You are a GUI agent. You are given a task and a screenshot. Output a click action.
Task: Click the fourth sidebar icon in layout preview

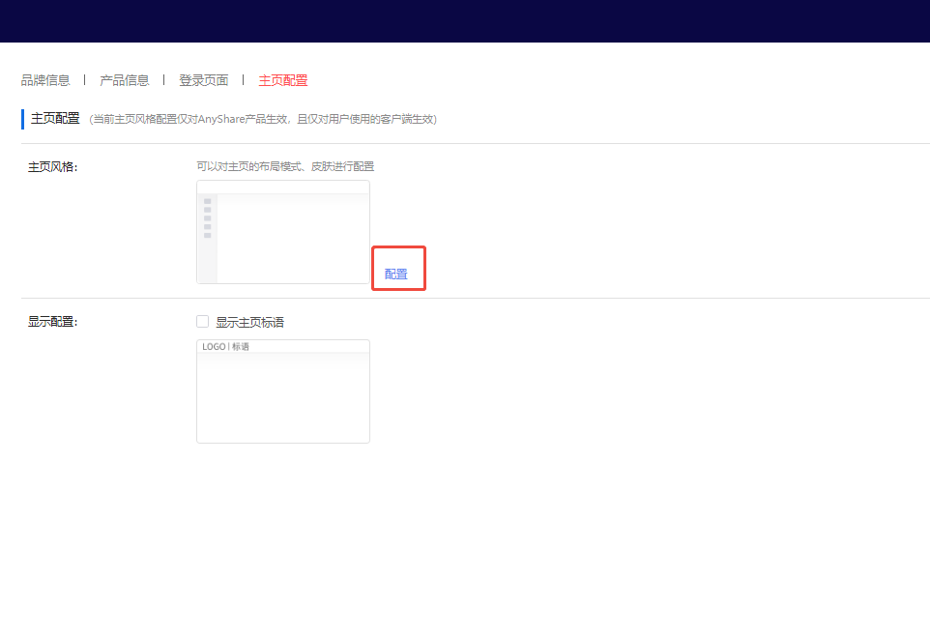pos(207,226)
